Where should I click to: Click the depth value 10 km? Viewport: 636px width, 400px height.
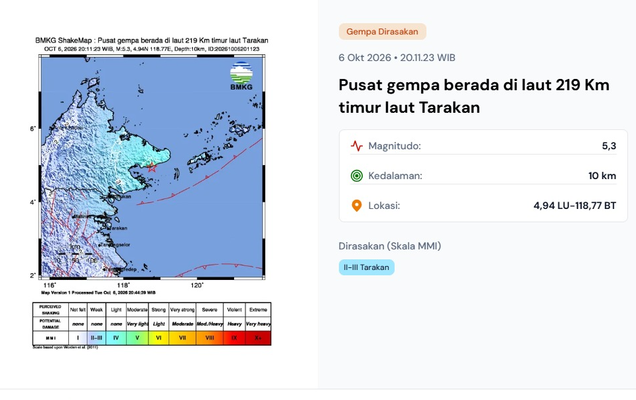pos(602,176)
